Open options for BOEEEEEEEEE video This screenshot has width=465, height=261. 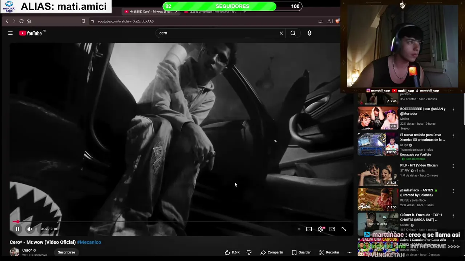pyautogui.click(x=453, y=109)
